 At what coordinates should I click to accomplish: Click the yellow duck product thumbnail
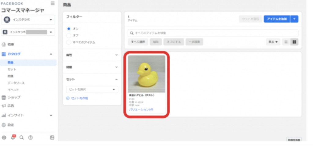pyautogui.click(x=146, y=74)
